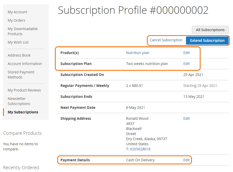The width and height of the screenshot is (233, 172).
Task: Open Newsletter Subscriptions page
Action: [x=19, y=101]
